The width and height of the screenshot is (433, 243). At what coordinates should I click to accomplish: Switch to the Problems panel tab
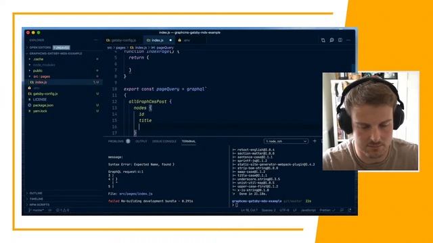(116, 141)
